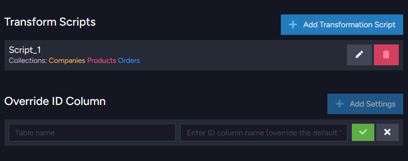Cancel the ID override row with X
Screen dimensions: 408x161
tap(388, 133)
